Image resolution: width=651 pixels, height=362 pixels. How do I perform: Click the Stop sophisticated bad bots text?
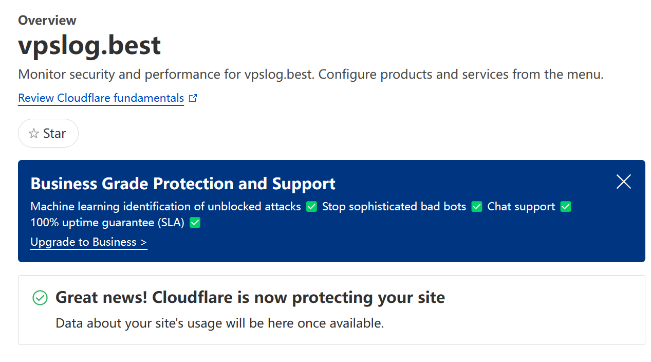tap(394, 207)
